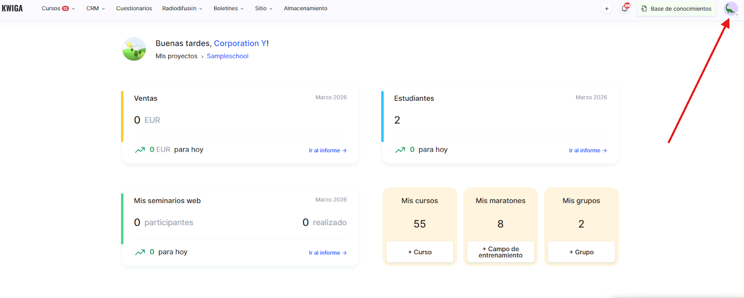The width and height of the screenshot is (744, 298).
Task: Click the KWIGA logo
Action: pyautogui.click(x=12, y=8)
